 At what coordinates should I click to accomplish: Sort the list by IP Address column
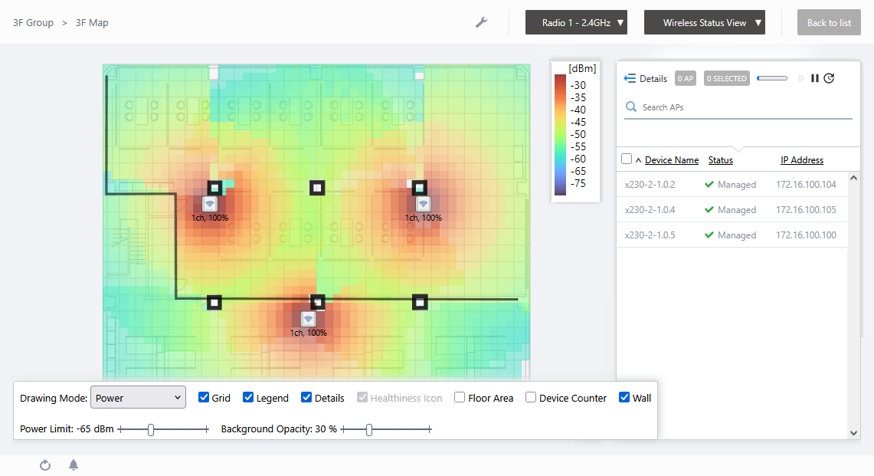click(802, 160)
